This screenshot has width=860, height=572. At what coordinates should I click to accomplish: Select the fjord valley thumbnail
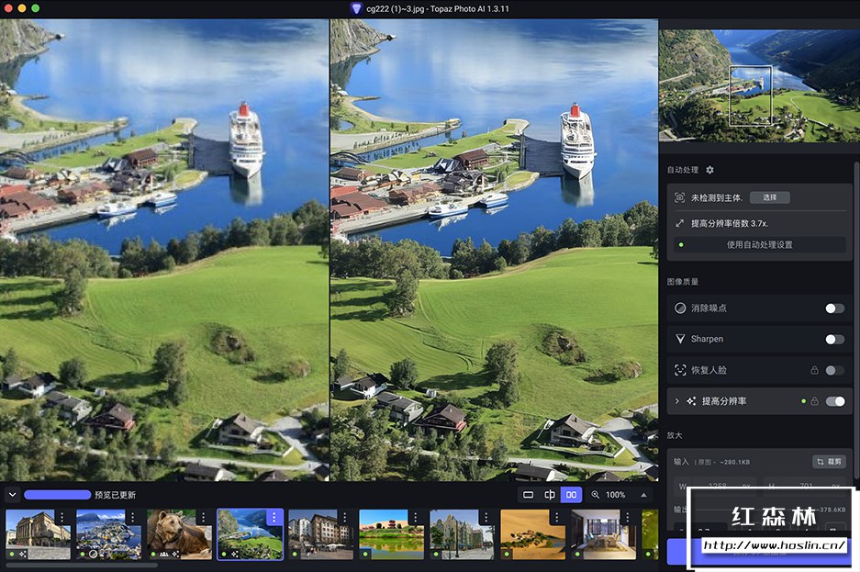250,534
